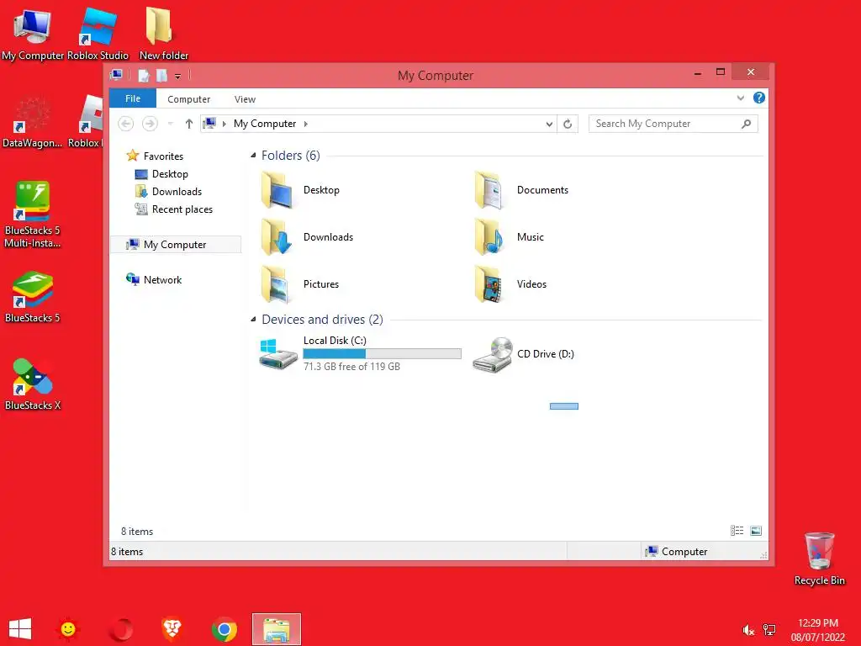The height and width of the screenshot is (646, 861).
Task: Open taskbar clock showing 12:29 PM
Action: pos(817,630)
